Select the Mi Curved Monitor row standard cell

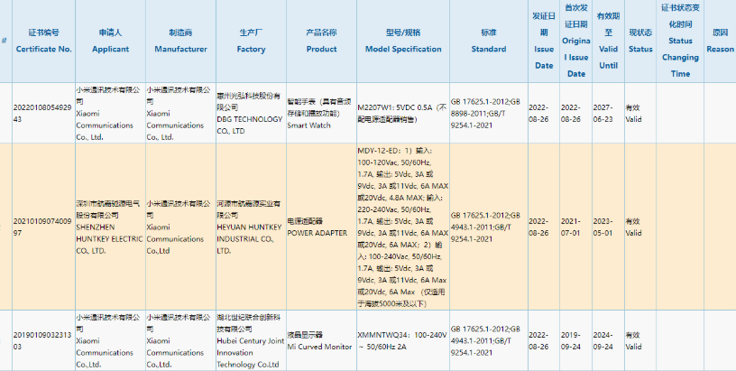489,340
